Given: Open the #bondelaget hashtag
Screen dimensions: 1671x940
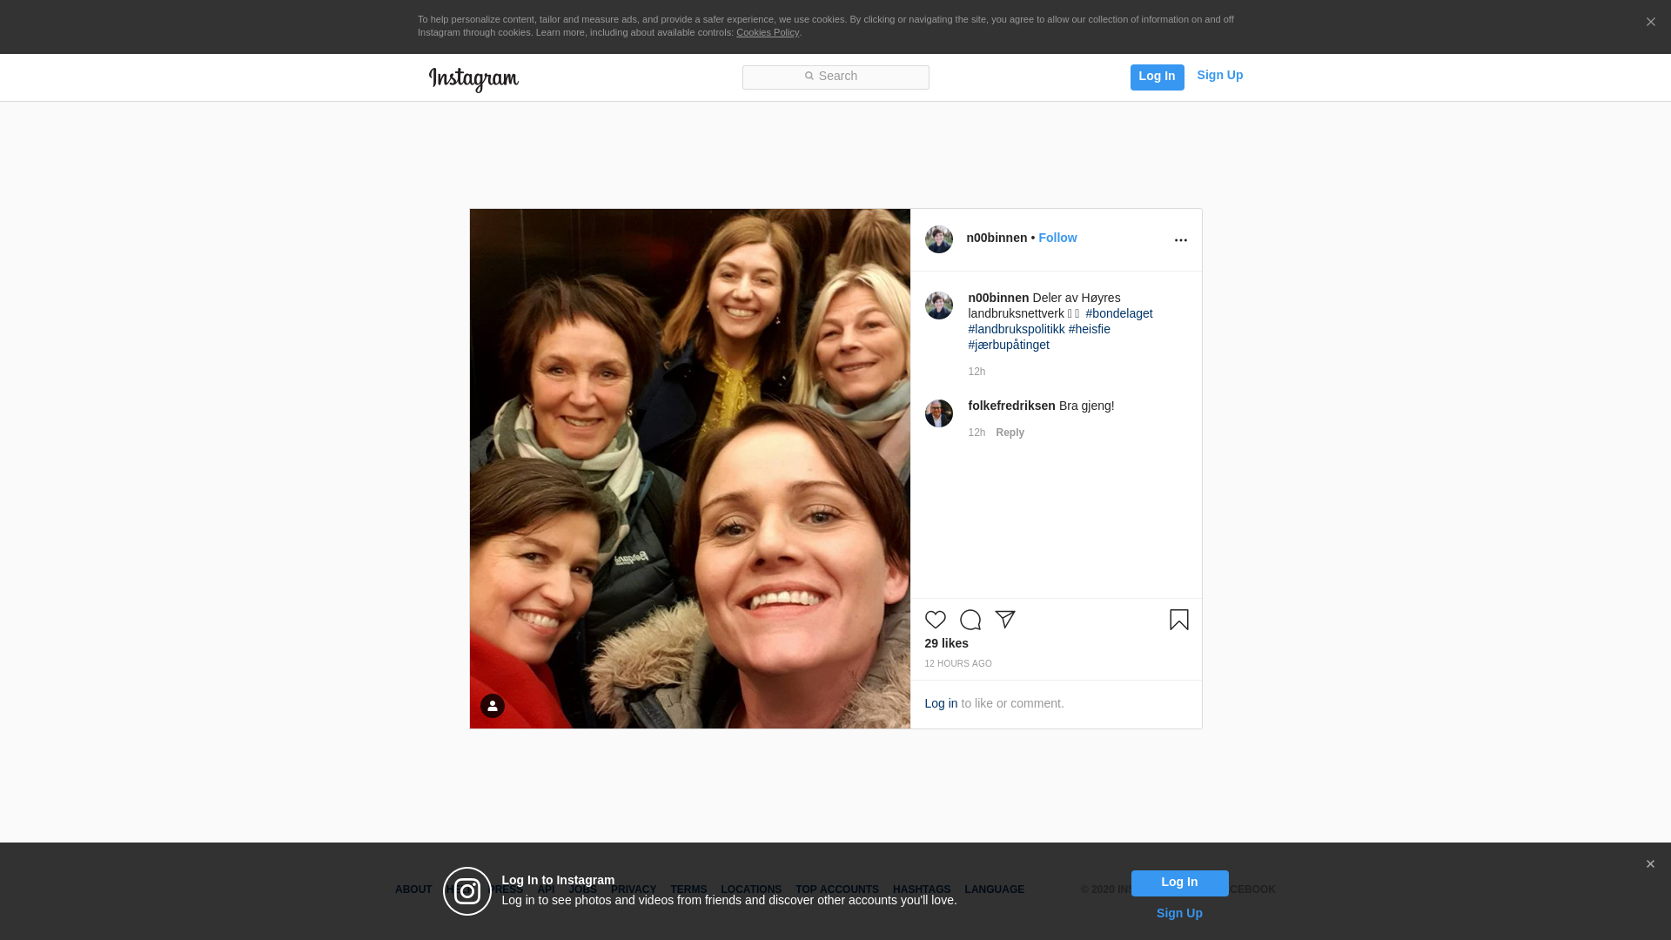Looking at the screenshot, I should click(1118, 313).
